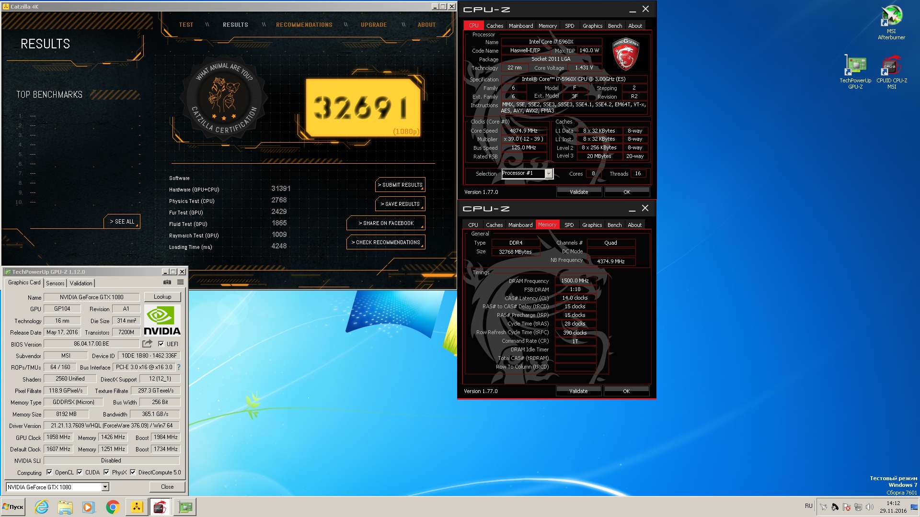Click MSI Gaming dragon logo in CPU-Z
Screen dimensions: 920x517
[x=625, y=54]
